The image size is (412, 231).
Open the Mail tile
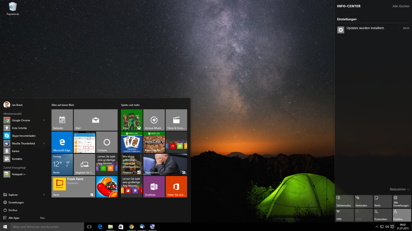[x=96, y=120]
